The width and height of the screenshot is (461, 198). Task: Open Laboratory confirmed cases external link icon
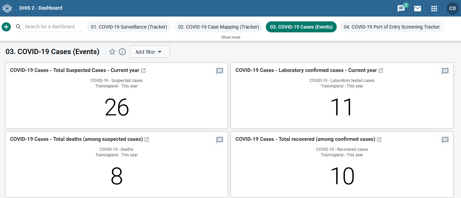tap(381, 71)
